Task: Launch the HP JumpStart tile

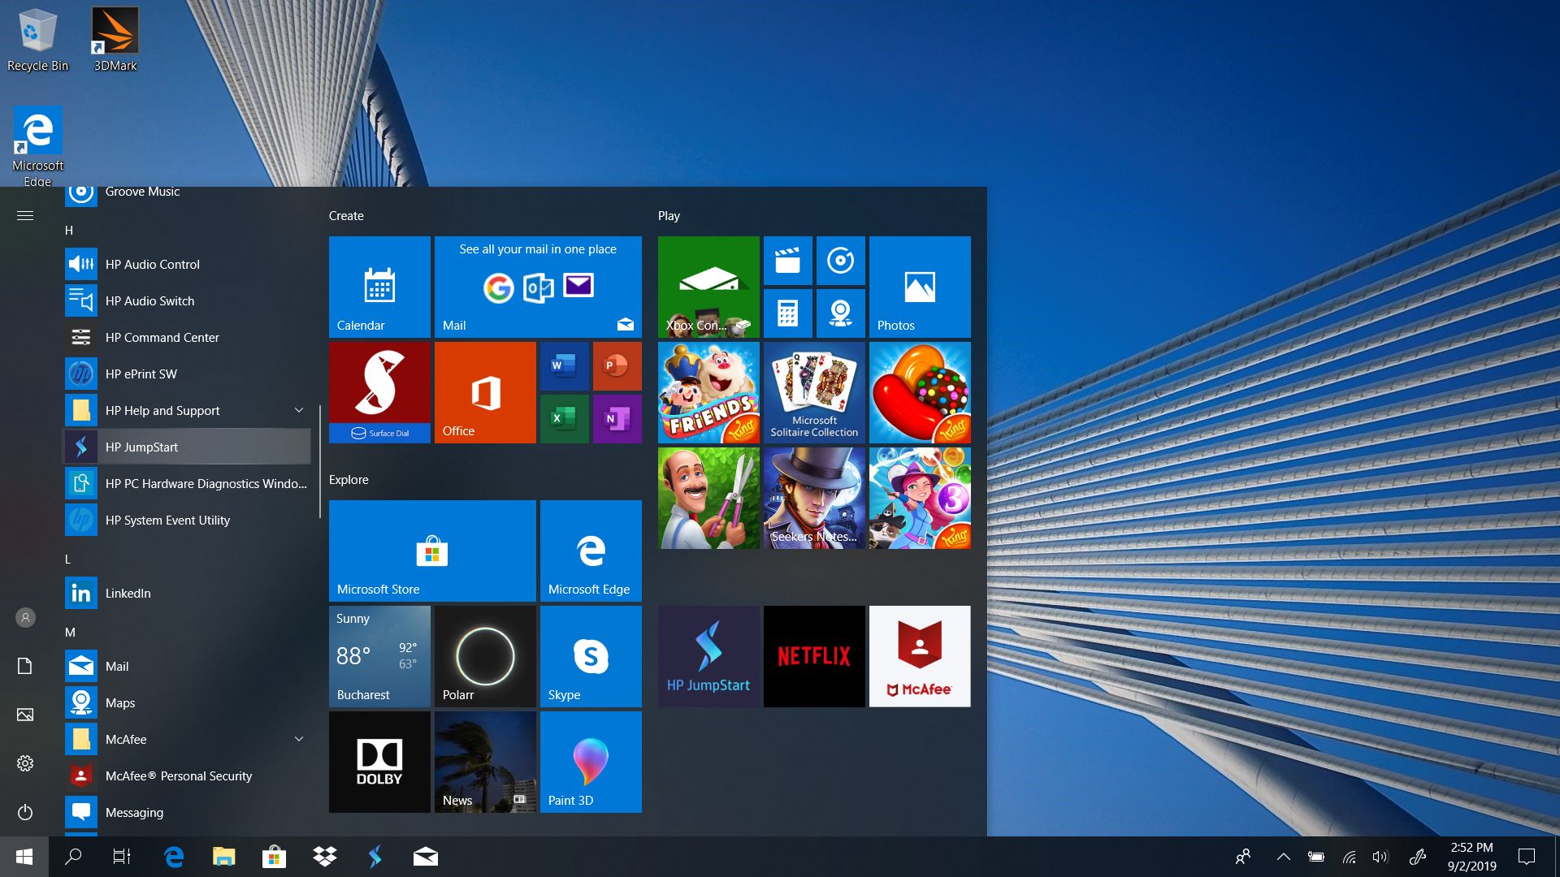Action: click(708, 656)
